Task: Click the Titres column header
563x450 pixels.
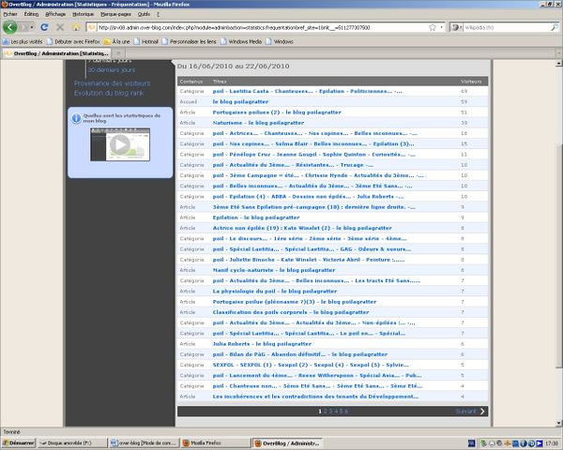Action: (220, 82)
